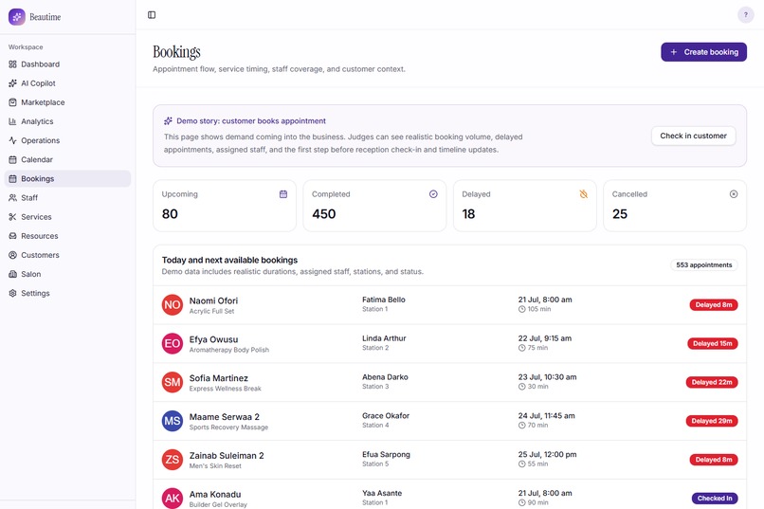Click the Resources sidebar icon
The width and height of the screenshot is (764, 509).
[12, 236]
